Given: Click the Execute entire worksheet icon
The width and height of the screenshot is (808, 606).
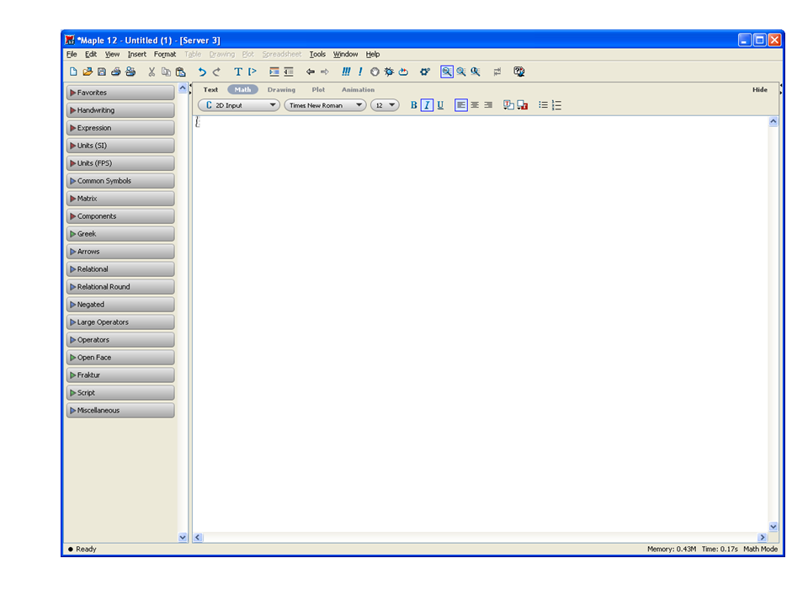Looking at the screenshot, I should click(346, 72).
